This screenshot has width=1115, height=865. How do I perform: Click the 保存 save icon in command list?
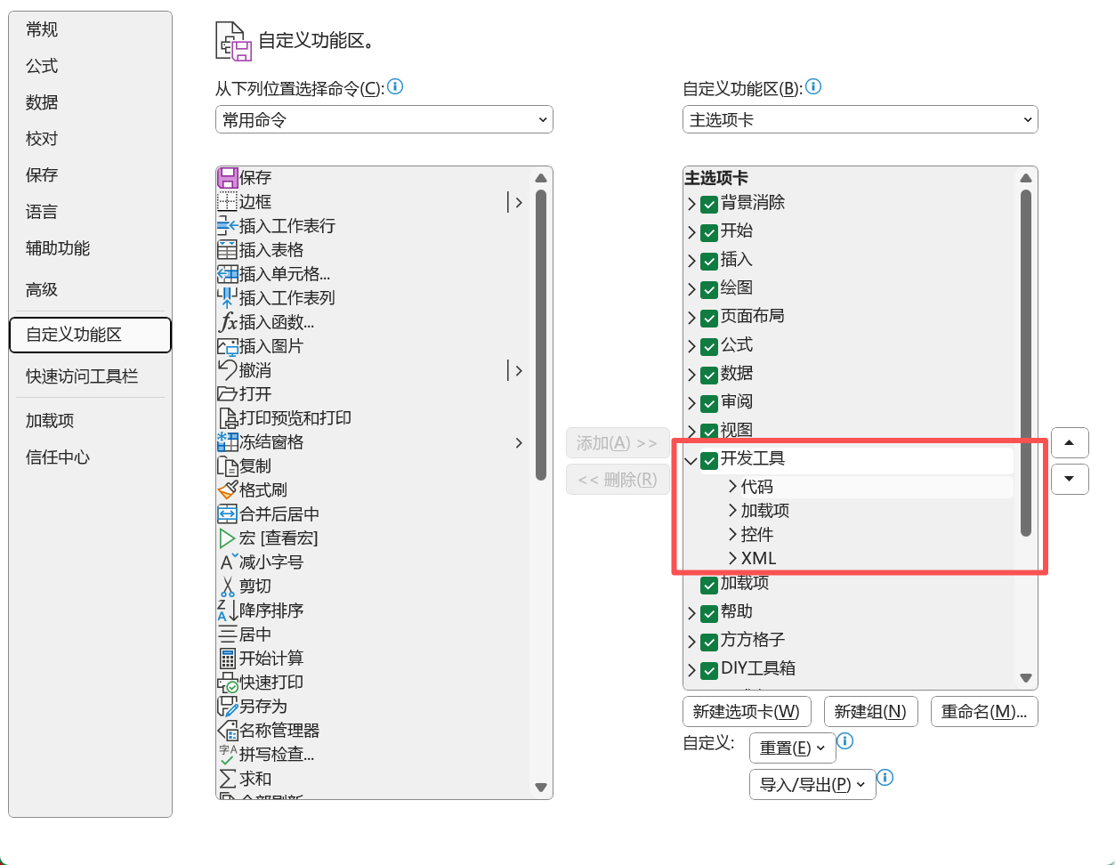[228, 178]
